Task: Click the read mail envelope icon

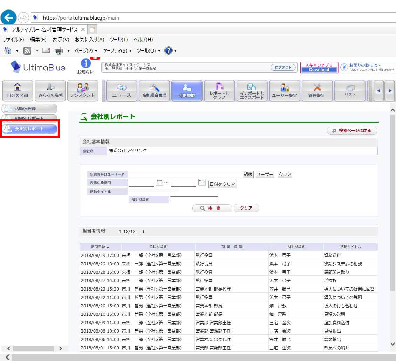Action: tap(46, 50)
